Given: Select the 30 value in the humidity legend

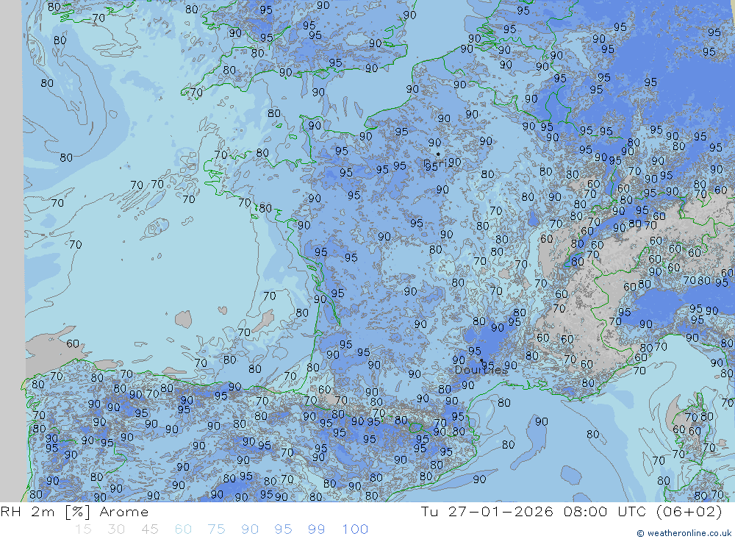Looking at the screenshot, I should click(116, 529).
